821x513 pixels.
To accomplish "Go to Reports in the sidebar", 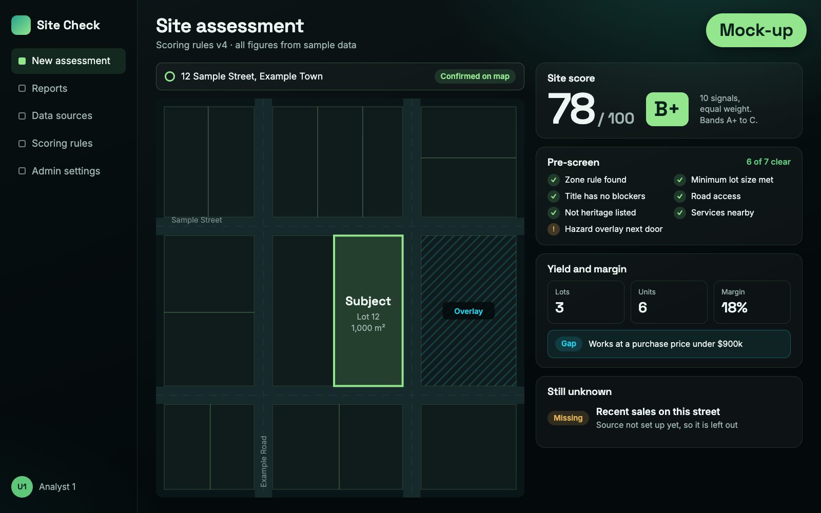I will coord(68,89).
